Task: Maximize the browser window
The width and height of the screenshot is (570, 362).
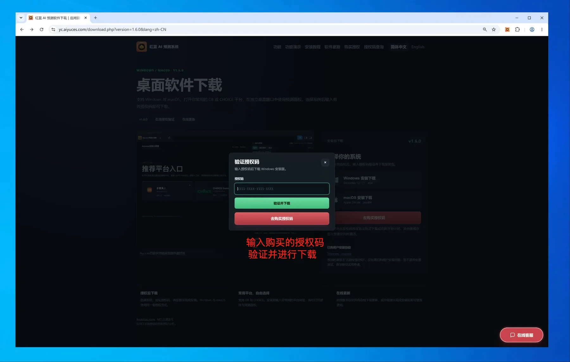Action: tap(529, 18)
